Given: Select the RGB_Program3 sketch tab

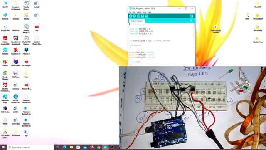Looking at the screenshot, I should pyautogui.click(x=137, y=21).
